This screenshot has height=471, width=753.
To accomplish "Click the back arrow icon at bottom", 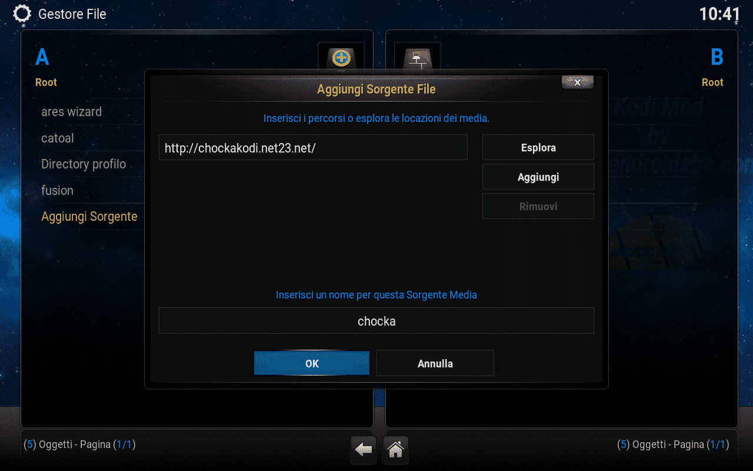I will (x=363, y=450).
